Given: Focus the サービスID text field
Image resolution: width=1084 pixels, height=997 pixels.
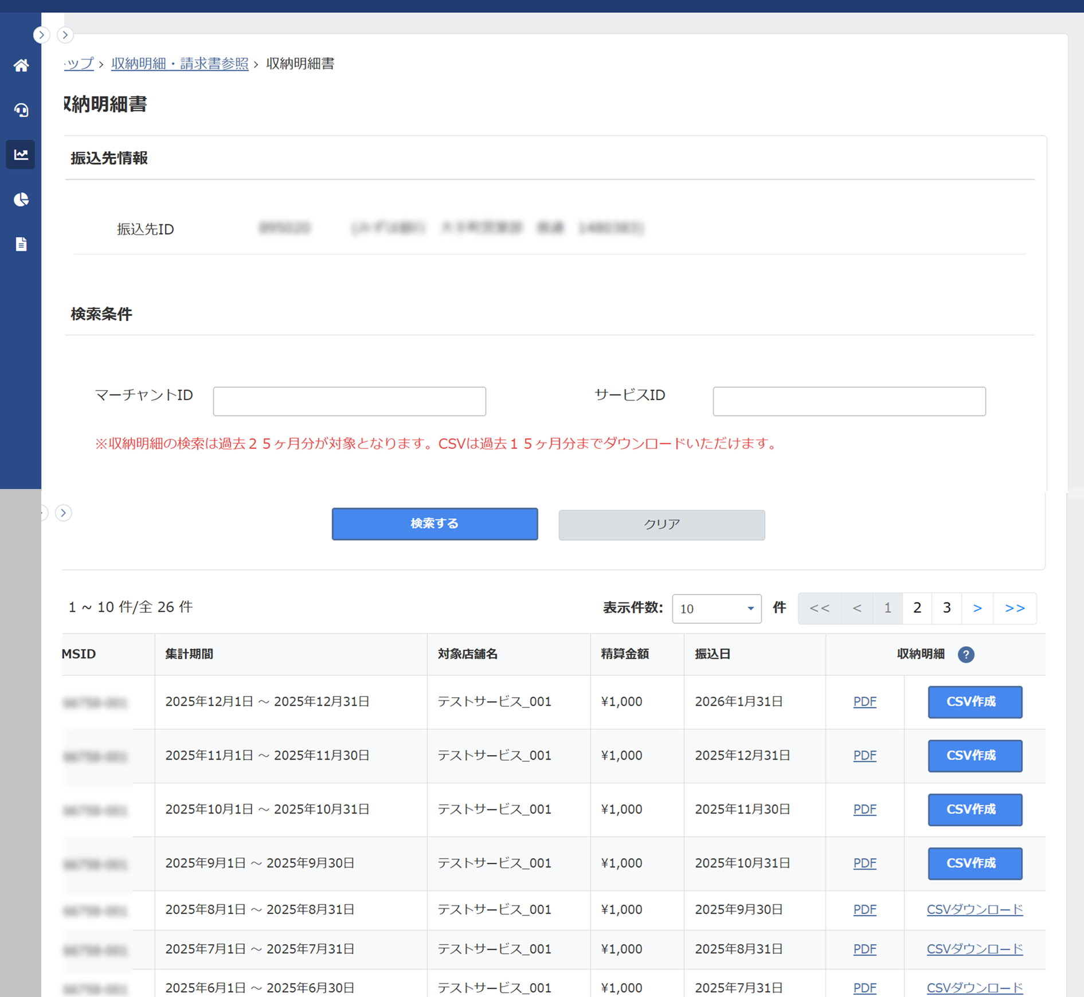Looking at the screenshot, I should pyautogui.click(x=848, y=401).
